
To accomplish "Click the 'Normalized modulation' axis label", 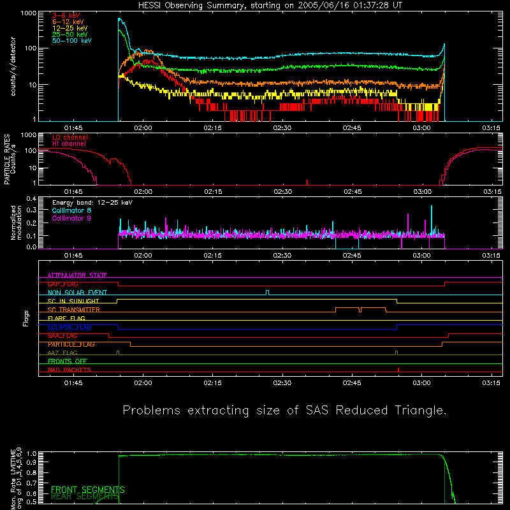I will point(16,222).
